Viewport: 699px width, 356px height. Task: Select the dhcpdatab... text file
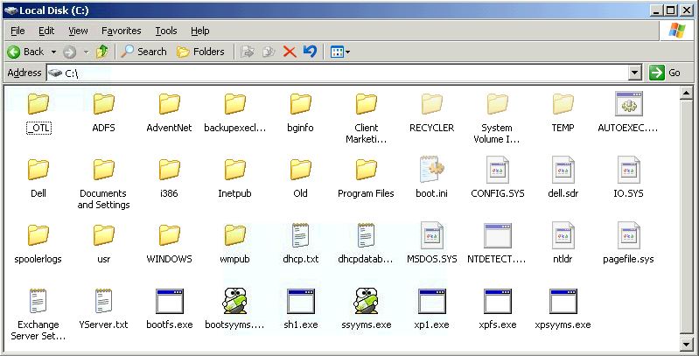pyautogui.click(x=366, y=243)
